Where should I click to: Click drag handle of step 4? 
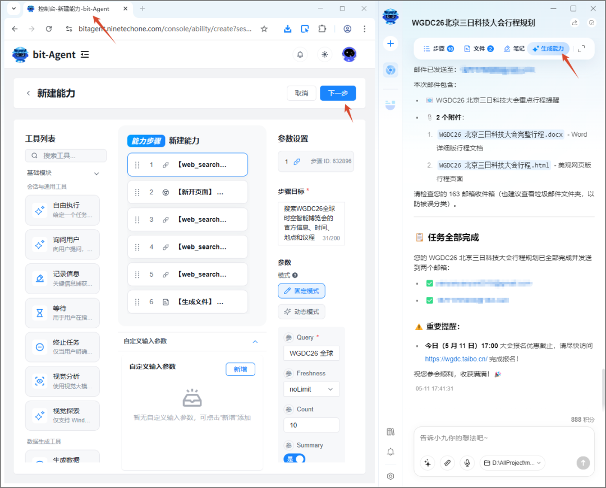(x=137, y=247)
